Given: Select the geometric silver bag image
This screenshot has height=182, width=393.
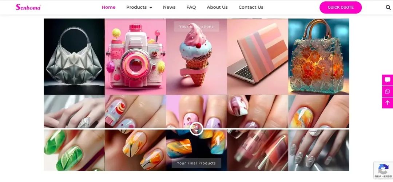Looking at the screenshot, I should click(74, 57).
